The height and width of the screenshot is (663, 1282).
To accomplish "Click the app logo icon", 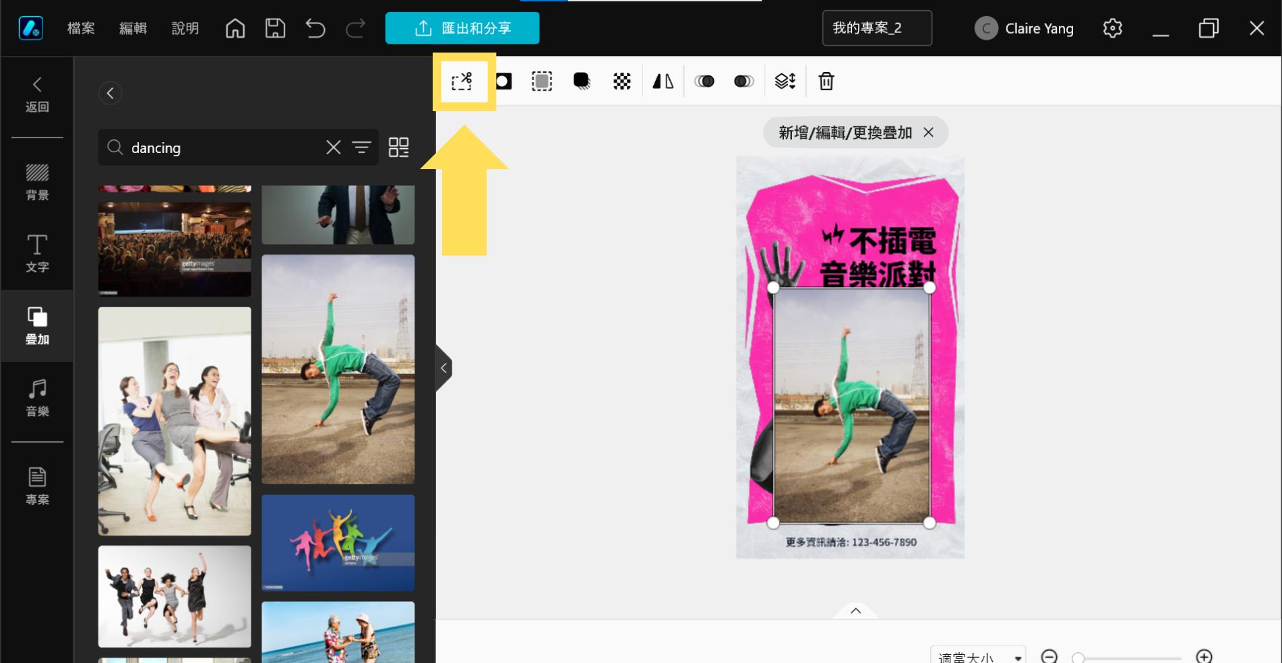I will coord(31,28).
